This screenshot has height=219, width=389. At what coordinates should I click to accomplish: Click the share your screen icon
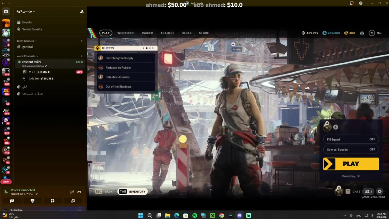click(33, 201)
